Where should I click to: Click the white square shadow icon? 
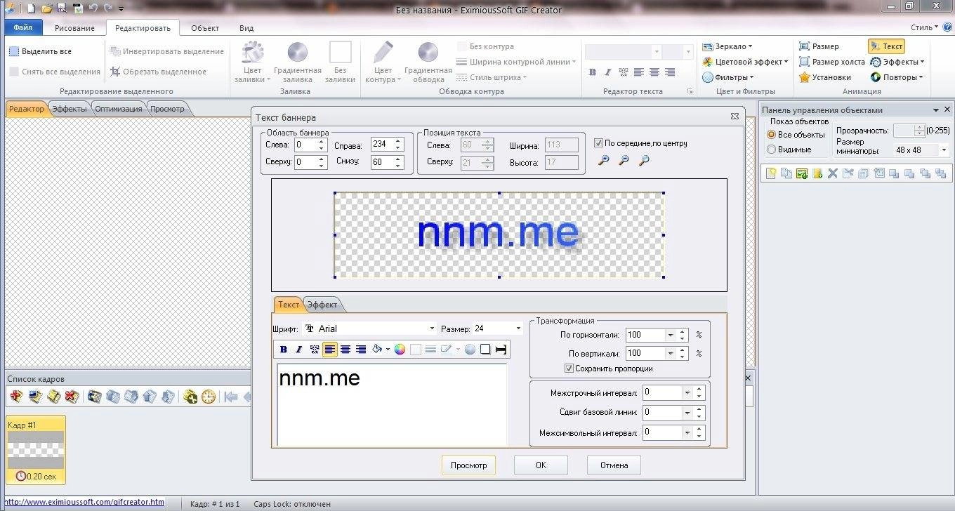485,350
